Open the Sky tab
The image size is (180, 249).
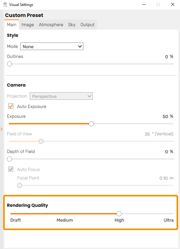coord(72,25)
